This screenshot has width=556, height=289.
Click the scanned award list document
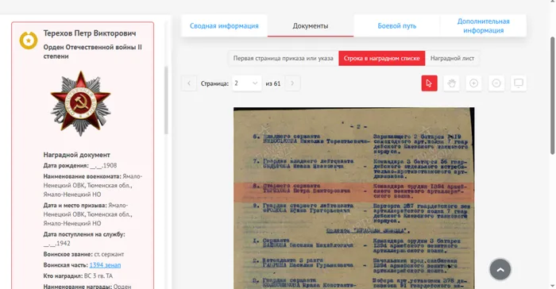pyautogui.click(x=354, y=198)
